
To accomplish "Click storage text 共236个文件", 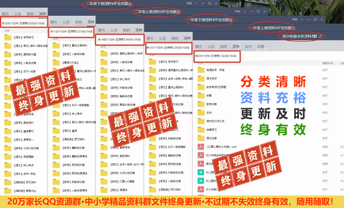I will point(202,56).
